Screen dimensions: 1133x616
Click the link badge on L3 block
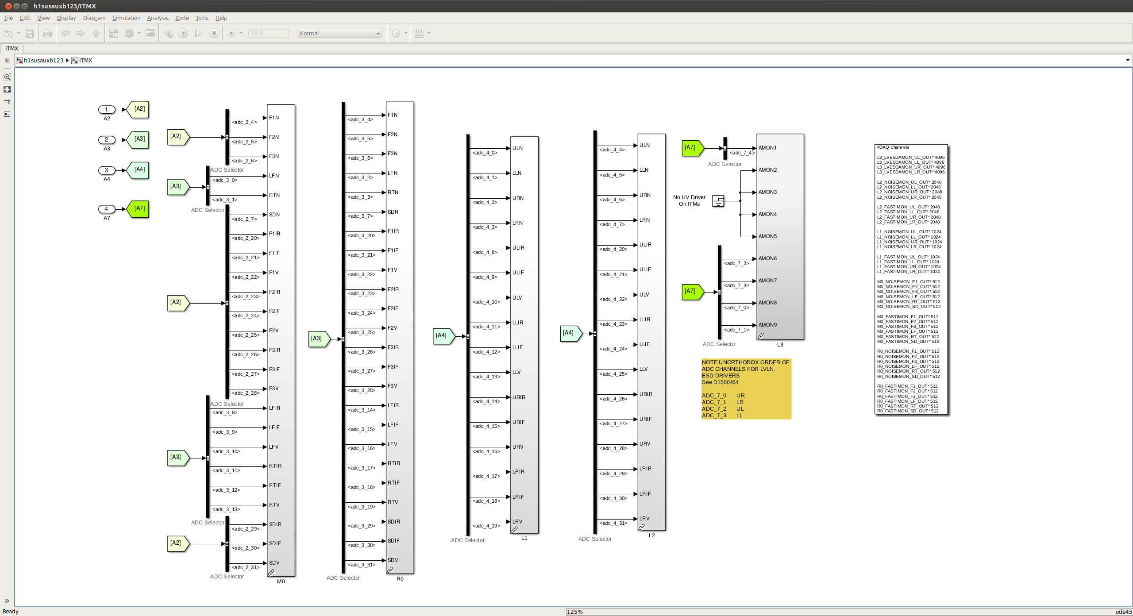pyautogui.click(x=761, y=336)
